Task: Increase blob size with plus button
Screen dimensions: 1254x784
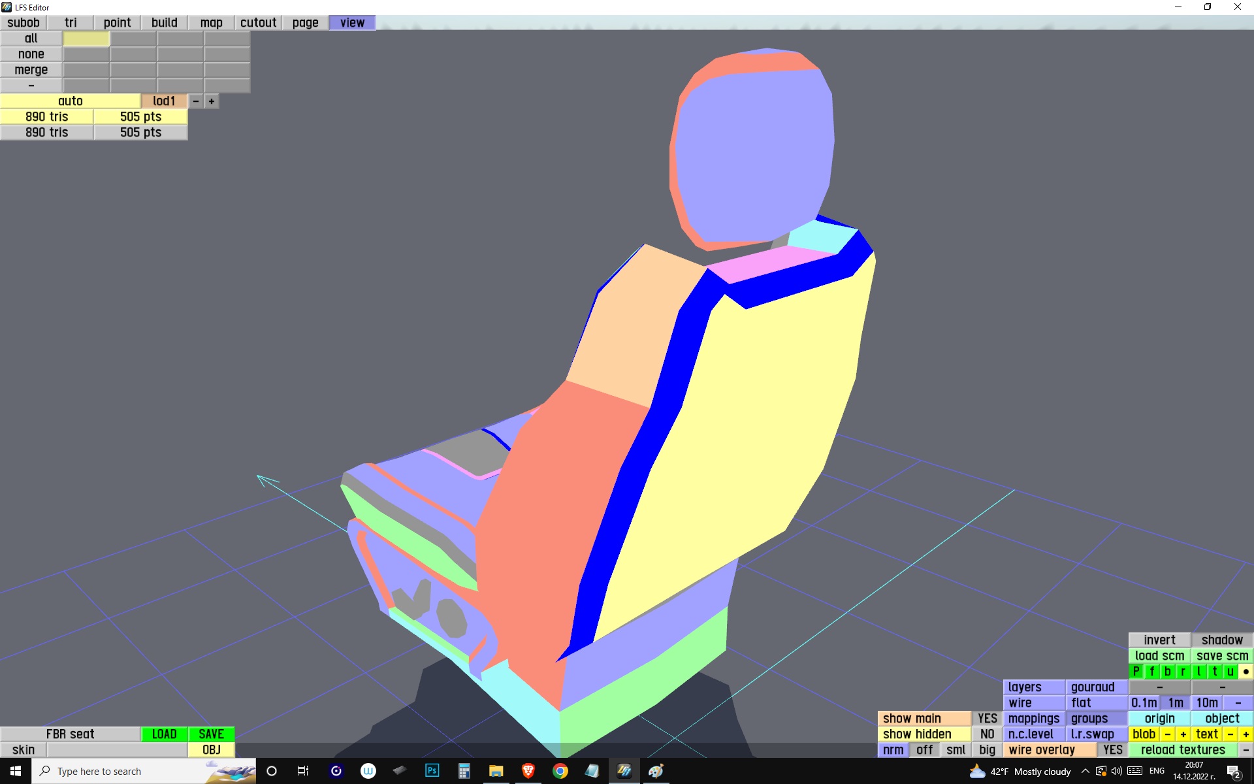Action: pos(1183,734)
